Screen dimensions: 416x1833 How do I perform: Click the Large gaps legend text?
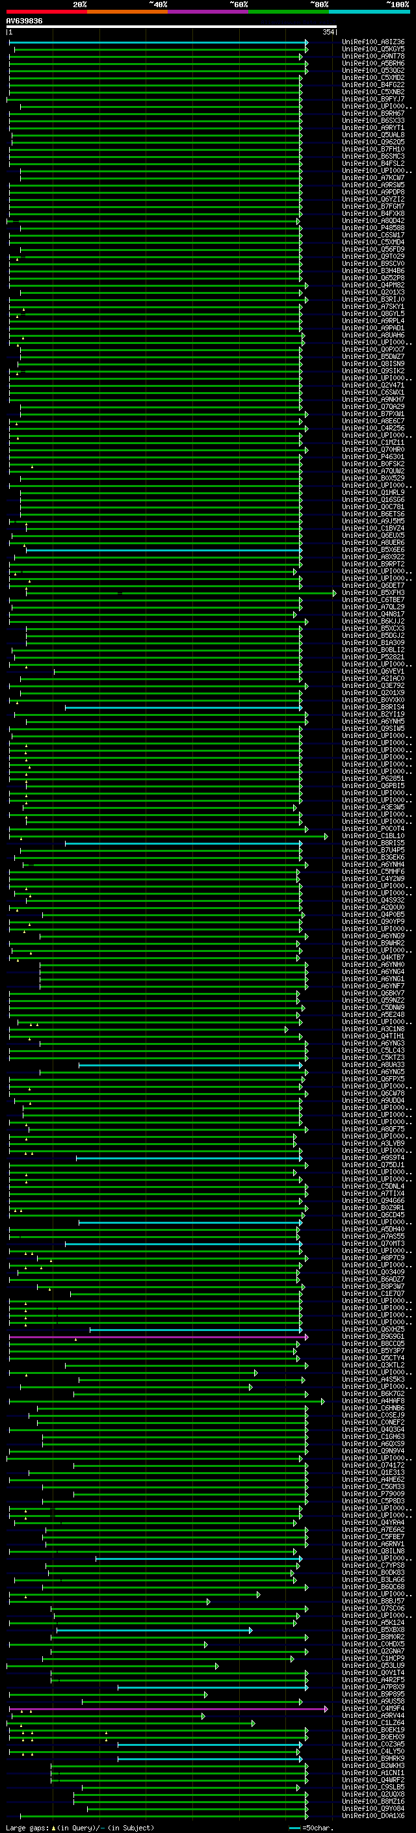(x=80, y=1828)
